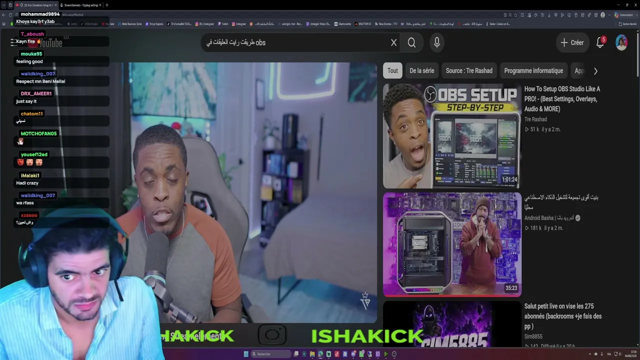
Task: Select the De la série filter chip
Action: tap(422, 70)
